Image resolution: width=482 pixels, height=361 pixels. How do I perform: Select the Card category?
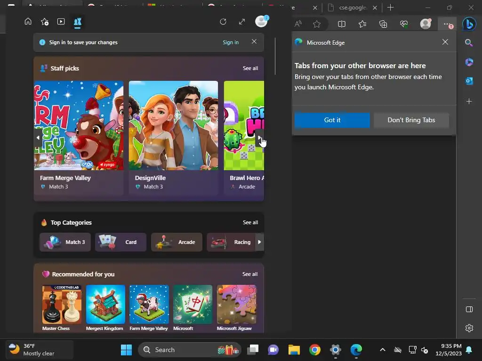[x=121, y=242]
